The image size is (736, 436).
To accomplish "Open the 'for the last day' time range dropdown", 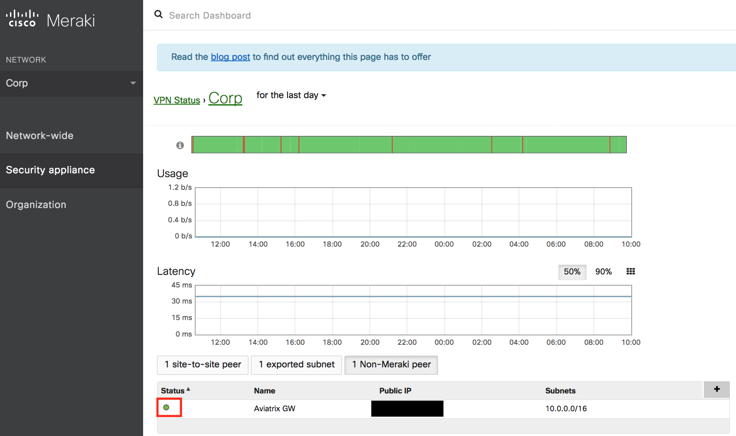I will tap(291, 95).
